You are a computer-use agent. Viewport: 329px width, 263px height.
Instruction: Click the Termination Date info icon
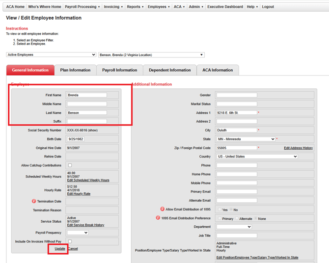click(x=34, y=201)
